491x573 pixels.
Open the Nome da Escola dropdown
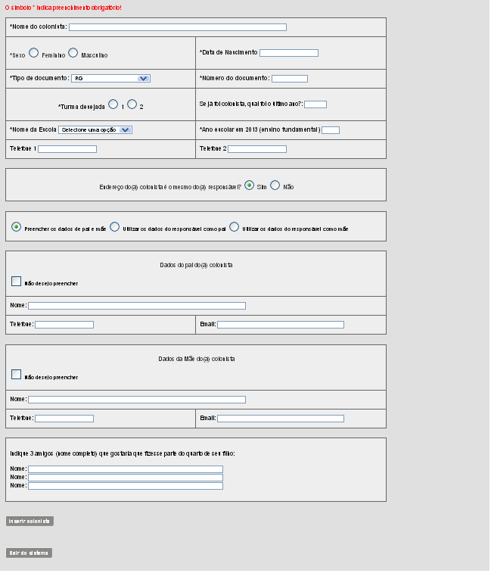95,130
